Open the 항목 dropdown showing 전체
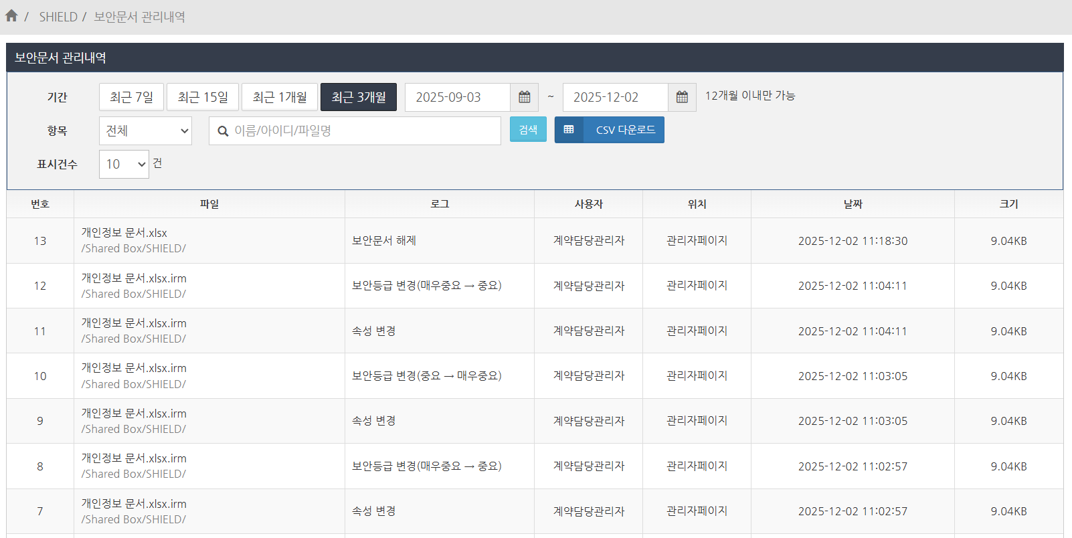The height and width of the screenshot is (538, 1072). 145,131
